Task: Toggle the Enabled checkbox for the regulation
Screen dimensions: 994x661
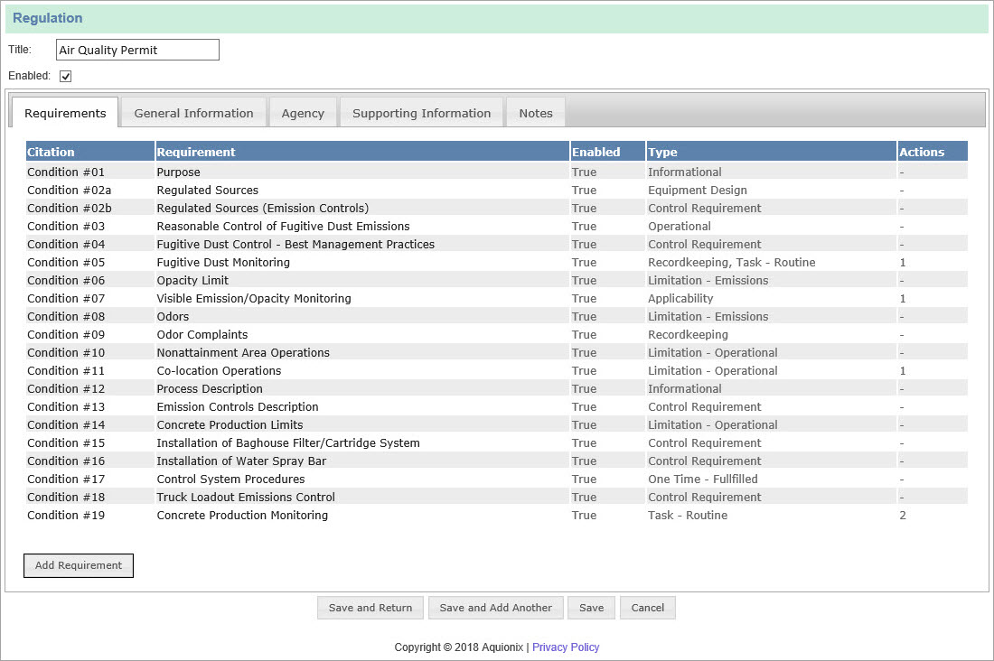Action: (65, 76)
